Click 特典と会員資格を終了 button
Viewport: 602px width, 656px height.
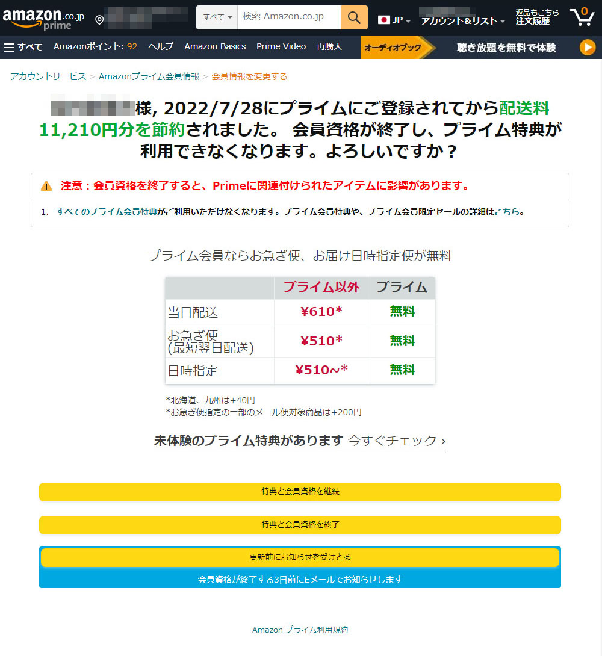(300, 525)
